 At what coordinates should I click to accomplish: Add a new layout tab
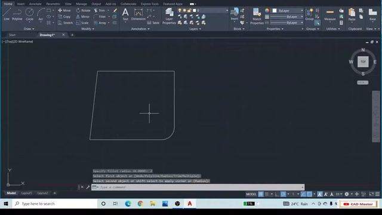coord(54,193)
